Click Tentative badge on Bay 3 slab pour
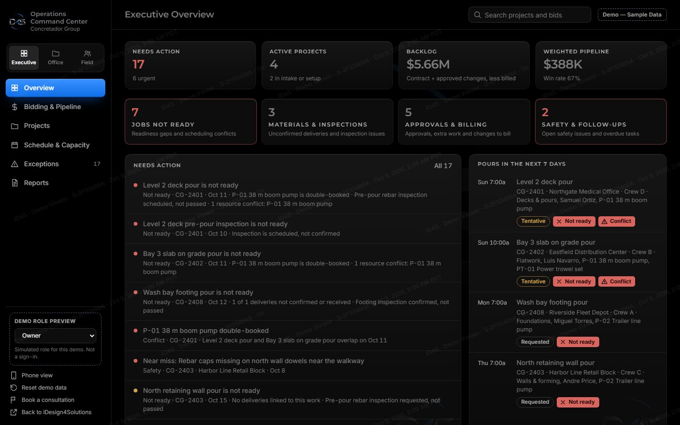 click(x=533, y=281)
